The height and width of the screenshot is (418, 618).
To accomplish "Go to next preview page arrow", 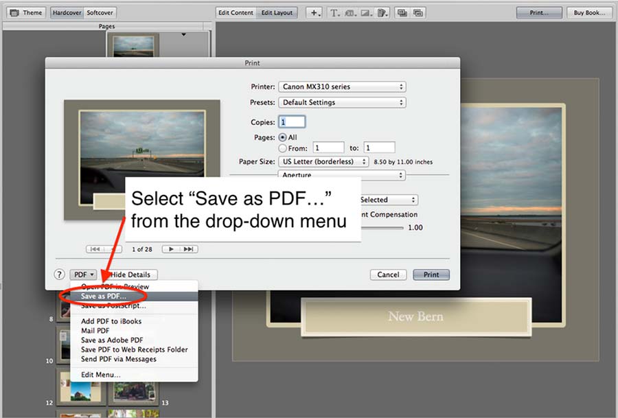I will [171, 249].
